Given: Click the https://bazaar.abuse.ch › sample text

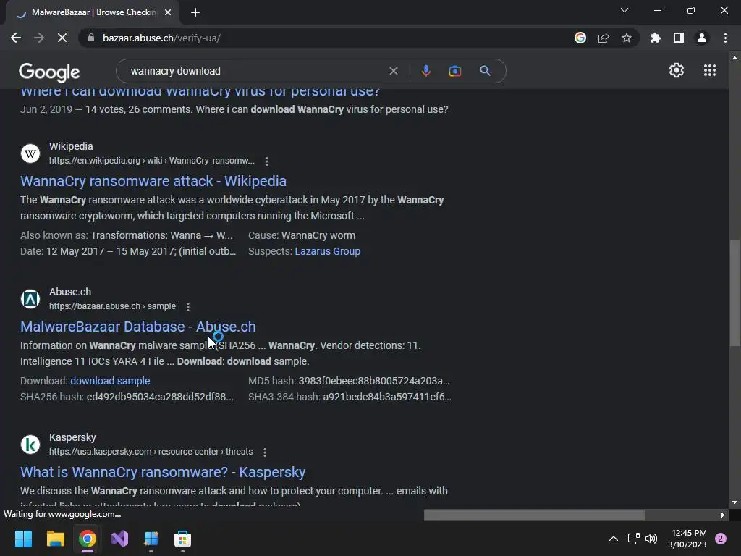Looking at the screenshot, I should pyautogui.click(x=112, y=306).
